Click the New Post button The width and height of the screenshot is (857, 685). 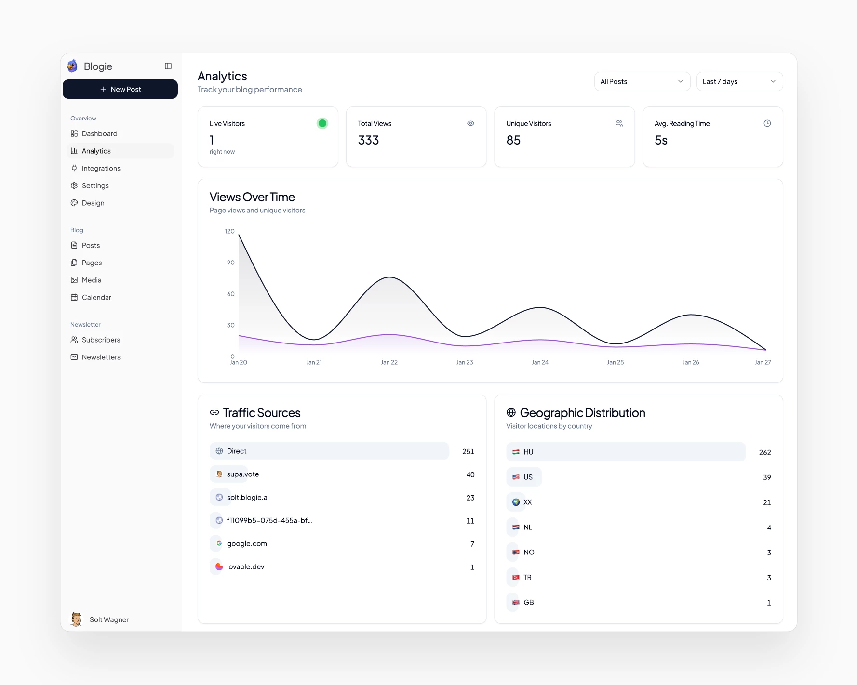(120, 89)
